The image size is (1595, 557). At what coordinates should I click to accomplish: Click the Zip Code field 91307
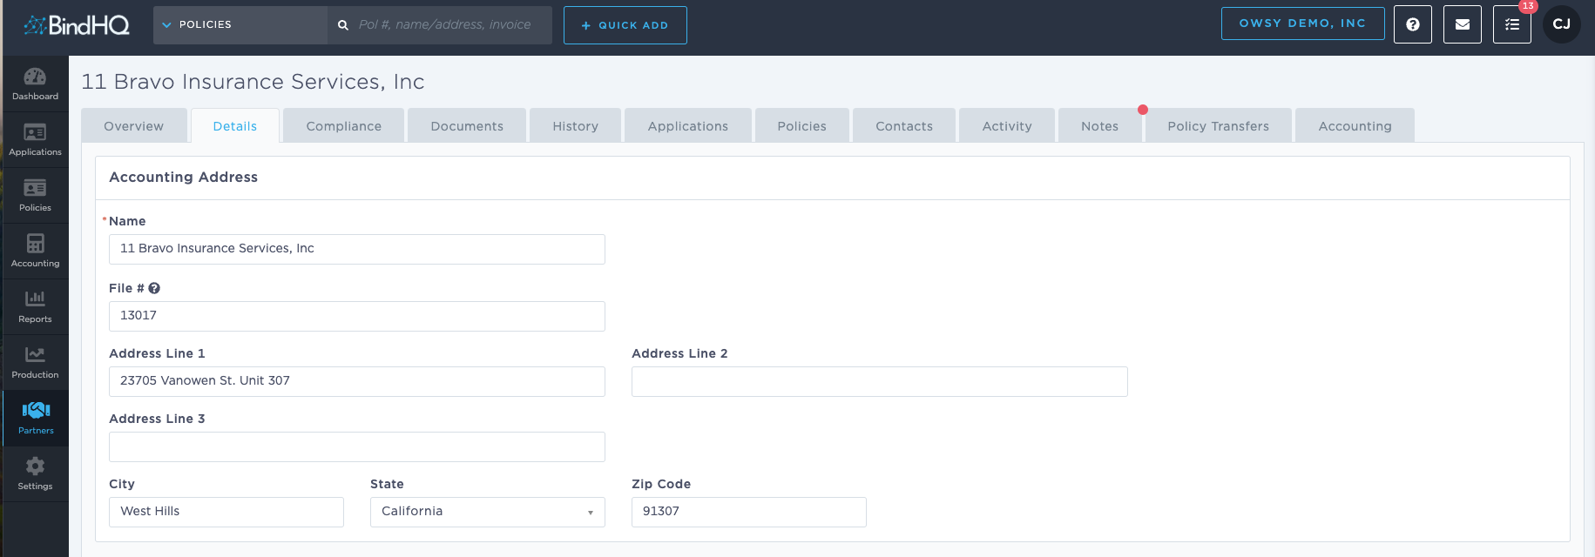(x=749, y=512)
